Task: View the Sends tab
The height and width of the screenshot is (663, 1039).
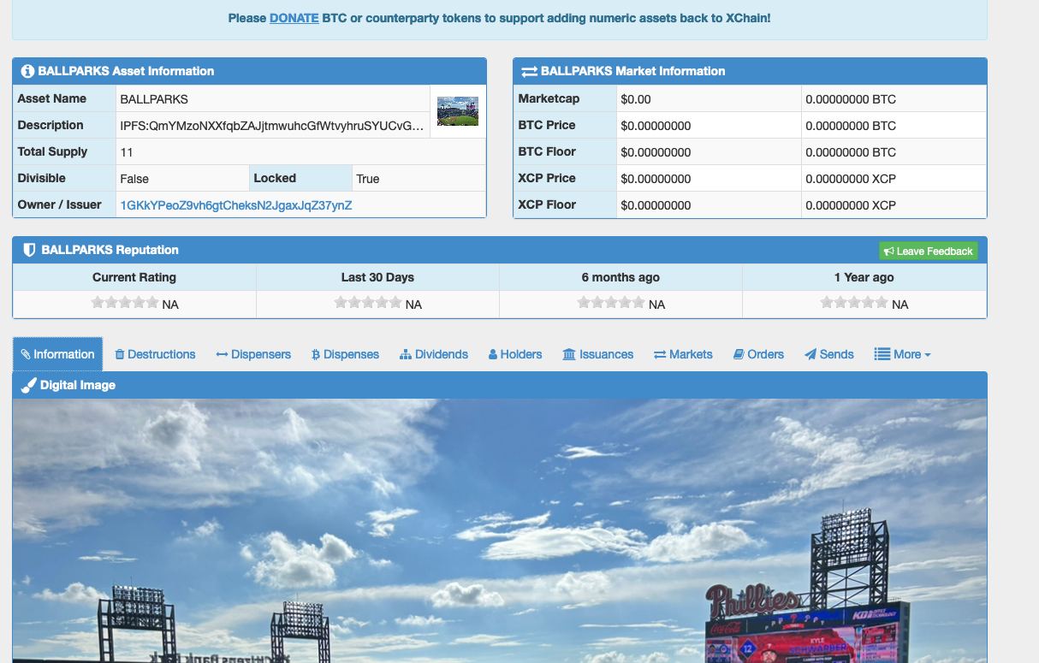Action: [x=829, y=354]
